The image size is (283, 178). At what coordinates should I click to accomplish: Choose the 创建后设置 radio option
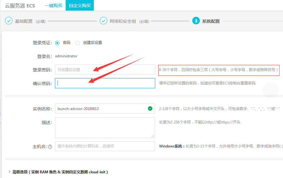[x=78, y=43]
